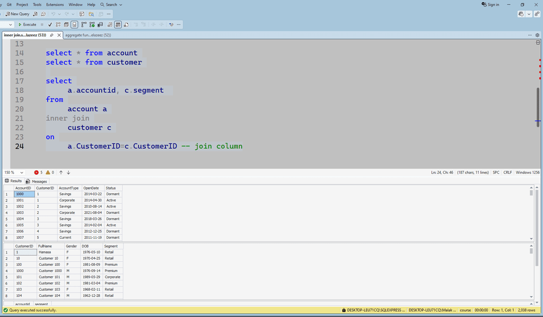Toggle Results to Grid mode

pos(118,24)
